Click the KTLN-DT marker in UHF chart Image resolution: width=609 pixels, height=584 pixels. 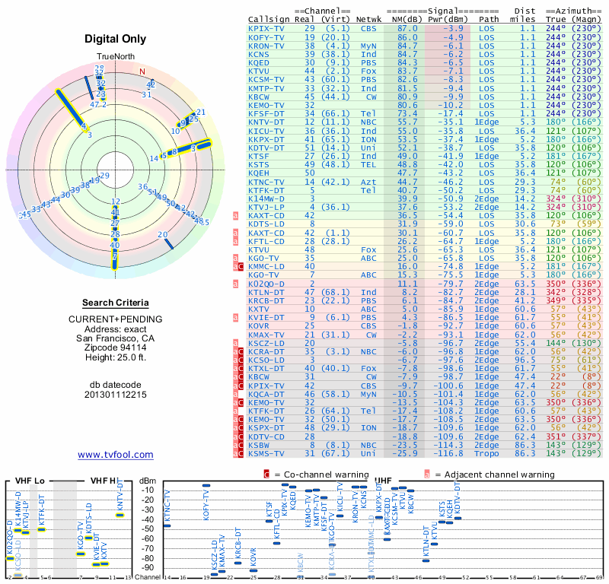[x=426, y=560]
